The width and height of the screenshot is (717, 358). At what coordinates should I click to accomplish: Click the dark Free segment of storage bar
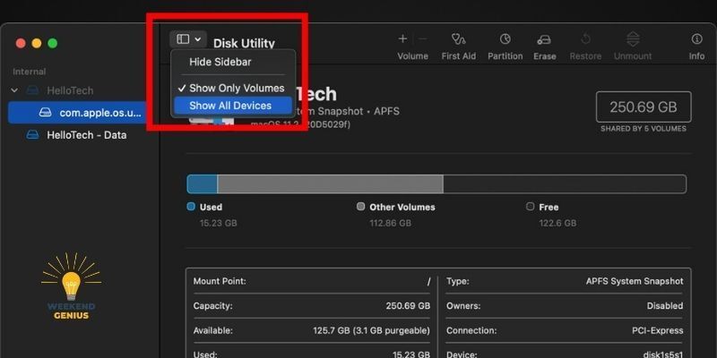click(565, 184)
